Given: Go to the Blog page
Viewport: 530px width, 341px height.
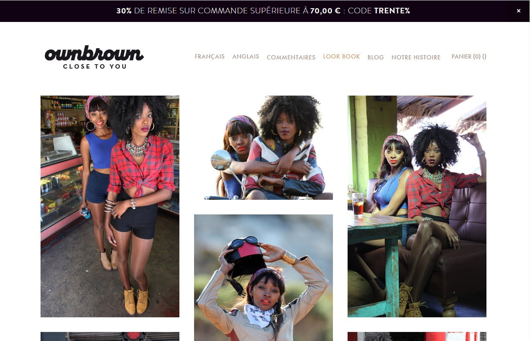Looking at the screenshot, I should 376,57.
